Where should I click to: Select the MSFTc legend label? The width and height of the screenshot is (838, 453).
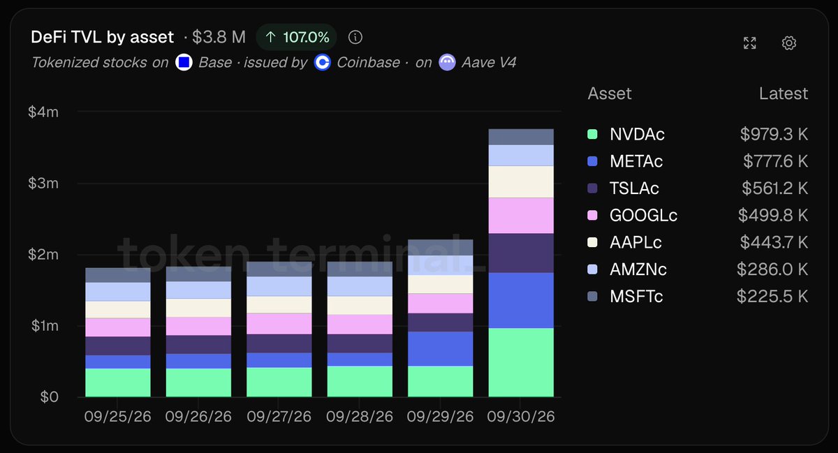click(x=636, y=297)
